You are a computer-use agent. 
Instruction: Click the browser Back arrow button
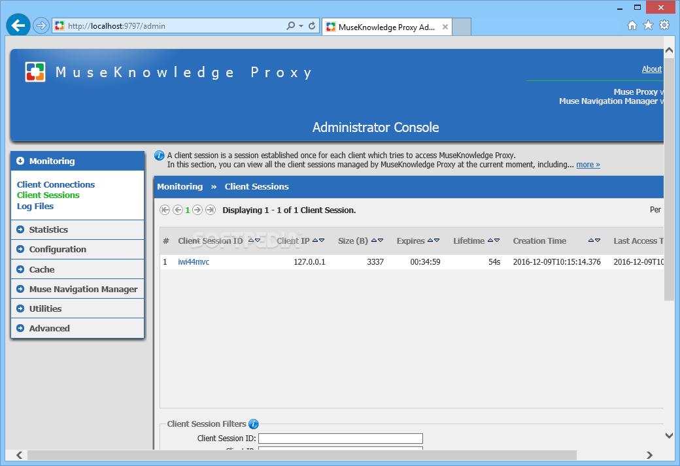18,25
